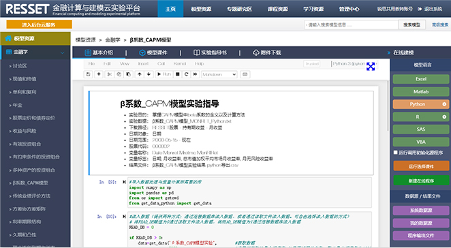Open 程序输出文件 purple button
This screenshot has height=248, width=451.
click(x=421, y=235)
